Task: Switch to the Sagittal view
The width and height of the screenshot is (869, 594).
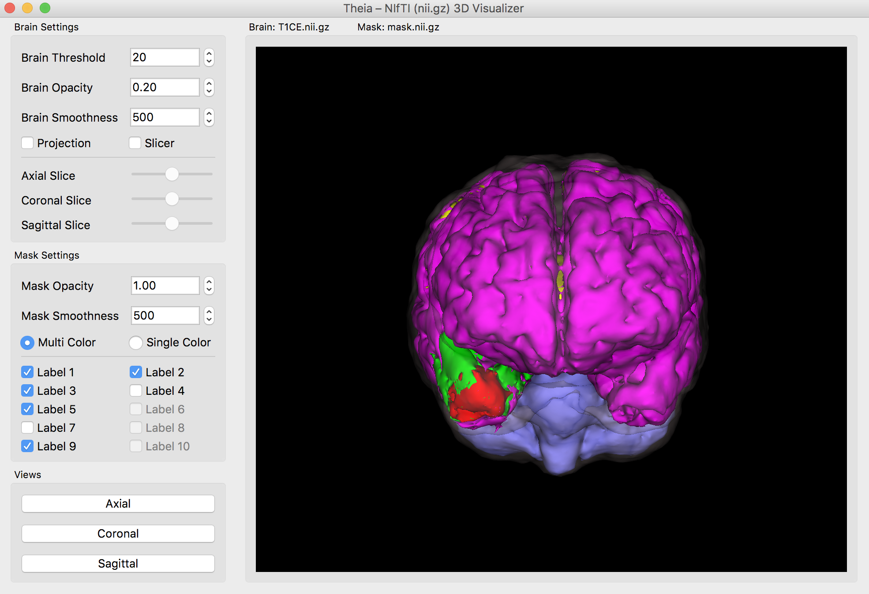Action: (118, 564)
